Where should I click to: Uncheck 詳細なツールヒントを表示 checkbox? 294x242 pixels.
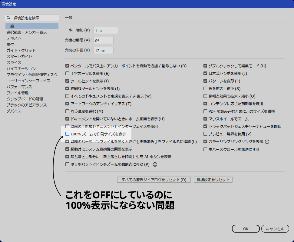(x=67, y=88)
